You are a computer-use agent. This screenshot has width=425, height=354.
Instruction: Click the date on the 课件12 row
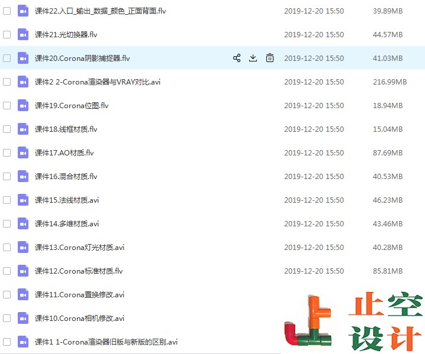click(x=314, y=271)
